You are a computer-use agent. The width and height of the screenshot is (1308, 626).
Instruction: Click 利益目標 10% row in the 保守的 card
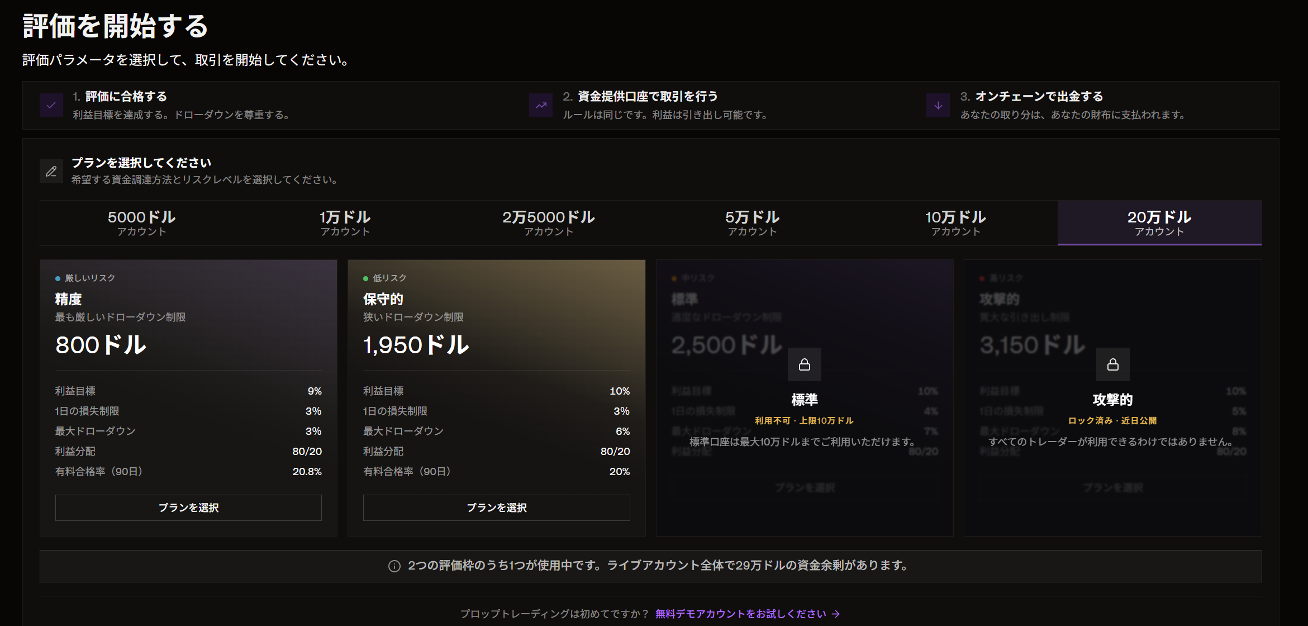coord(497,391)
